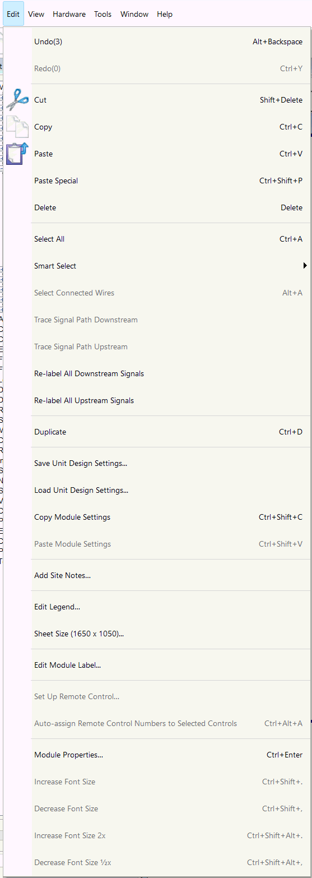Viewport: 312px width, 878px height.
Task: Click the scissors Cut icon
Action: 17,100
